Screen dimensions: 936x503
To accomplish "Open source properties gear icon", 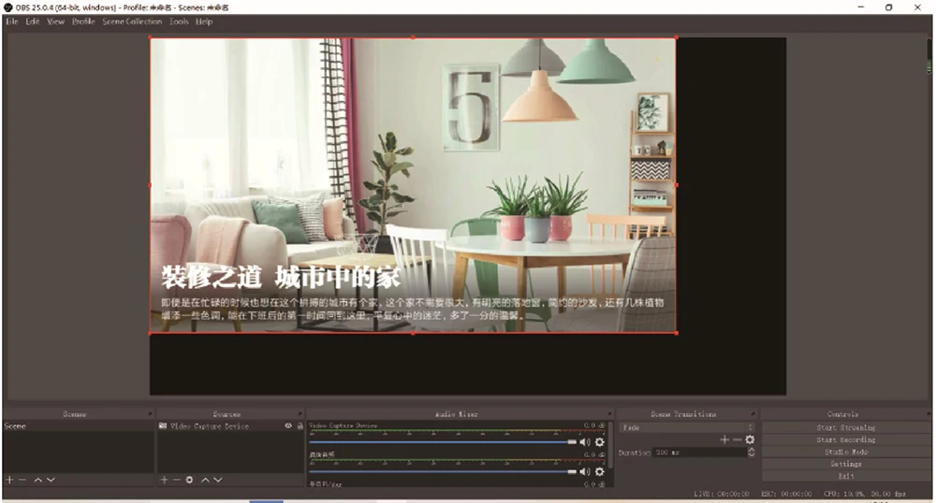I will [x=189, y=480].
